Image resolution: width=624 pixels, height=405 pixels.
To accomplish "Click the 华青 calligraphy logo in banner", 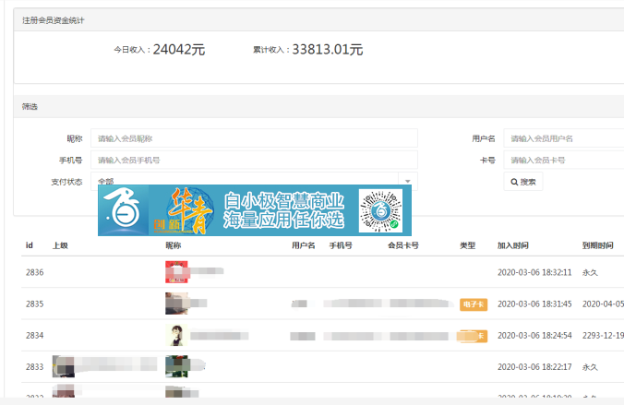I will click(189, 210).
